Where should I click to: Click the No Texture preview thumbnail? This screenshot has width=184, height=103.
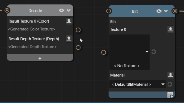(x=129, y=52)
